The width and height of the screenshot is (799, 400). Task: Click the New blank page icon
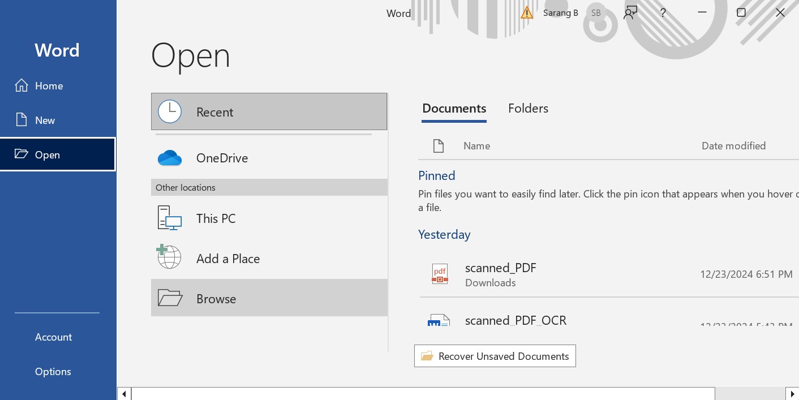pos(22,120)
